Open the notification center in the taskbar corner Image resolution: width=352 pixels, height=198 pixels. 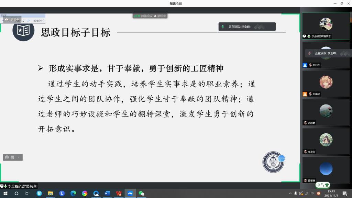pyautogui.click(x=344, y=194)
